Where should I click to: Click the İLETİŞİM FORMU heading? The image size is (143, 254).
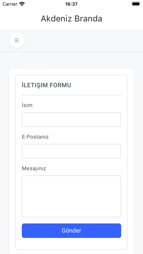(46, 85)
